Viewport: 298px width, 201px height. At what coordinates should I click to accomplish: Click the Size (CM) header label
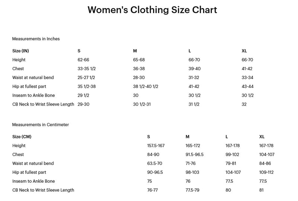click(x=21, y=137)
